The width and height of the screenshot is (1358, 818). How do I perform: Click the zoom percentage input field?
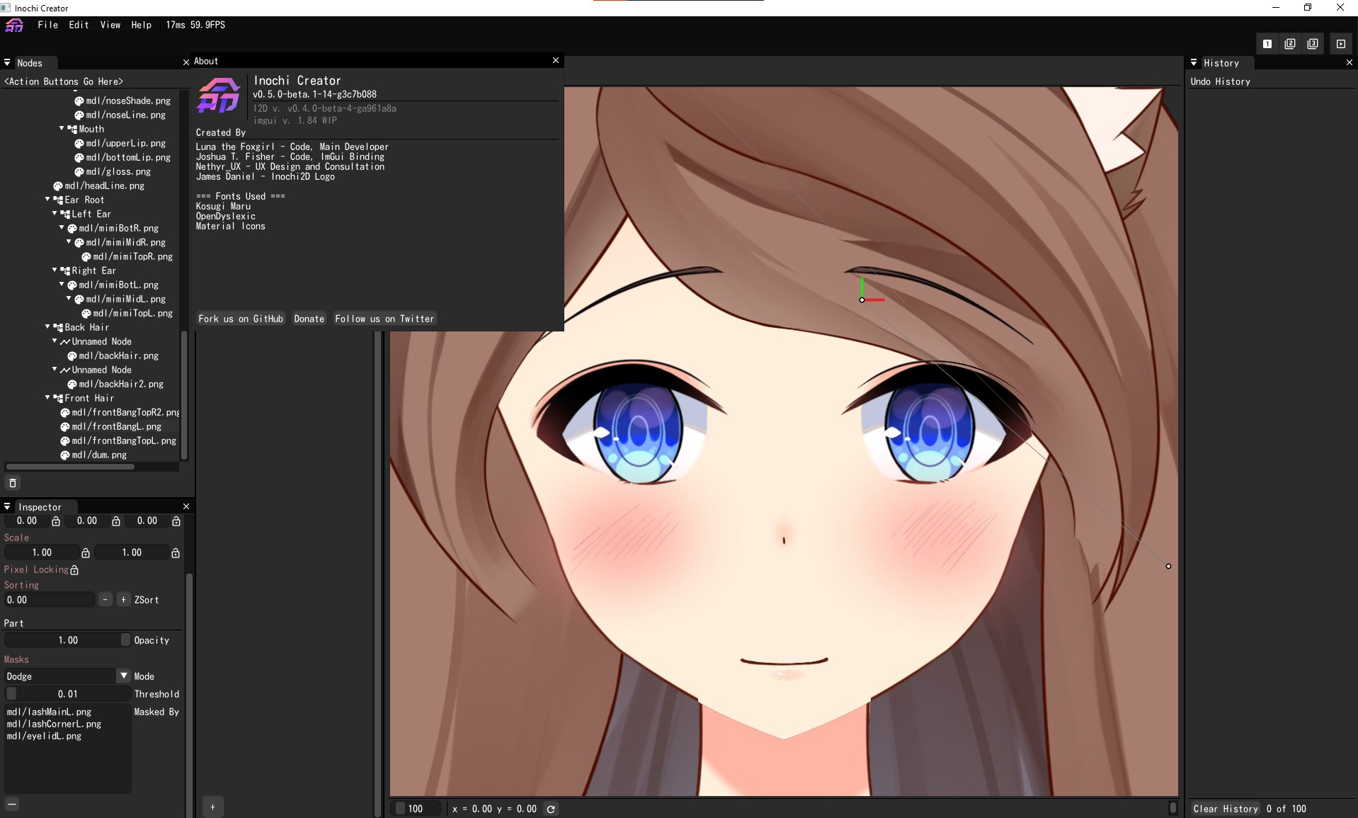419,808
